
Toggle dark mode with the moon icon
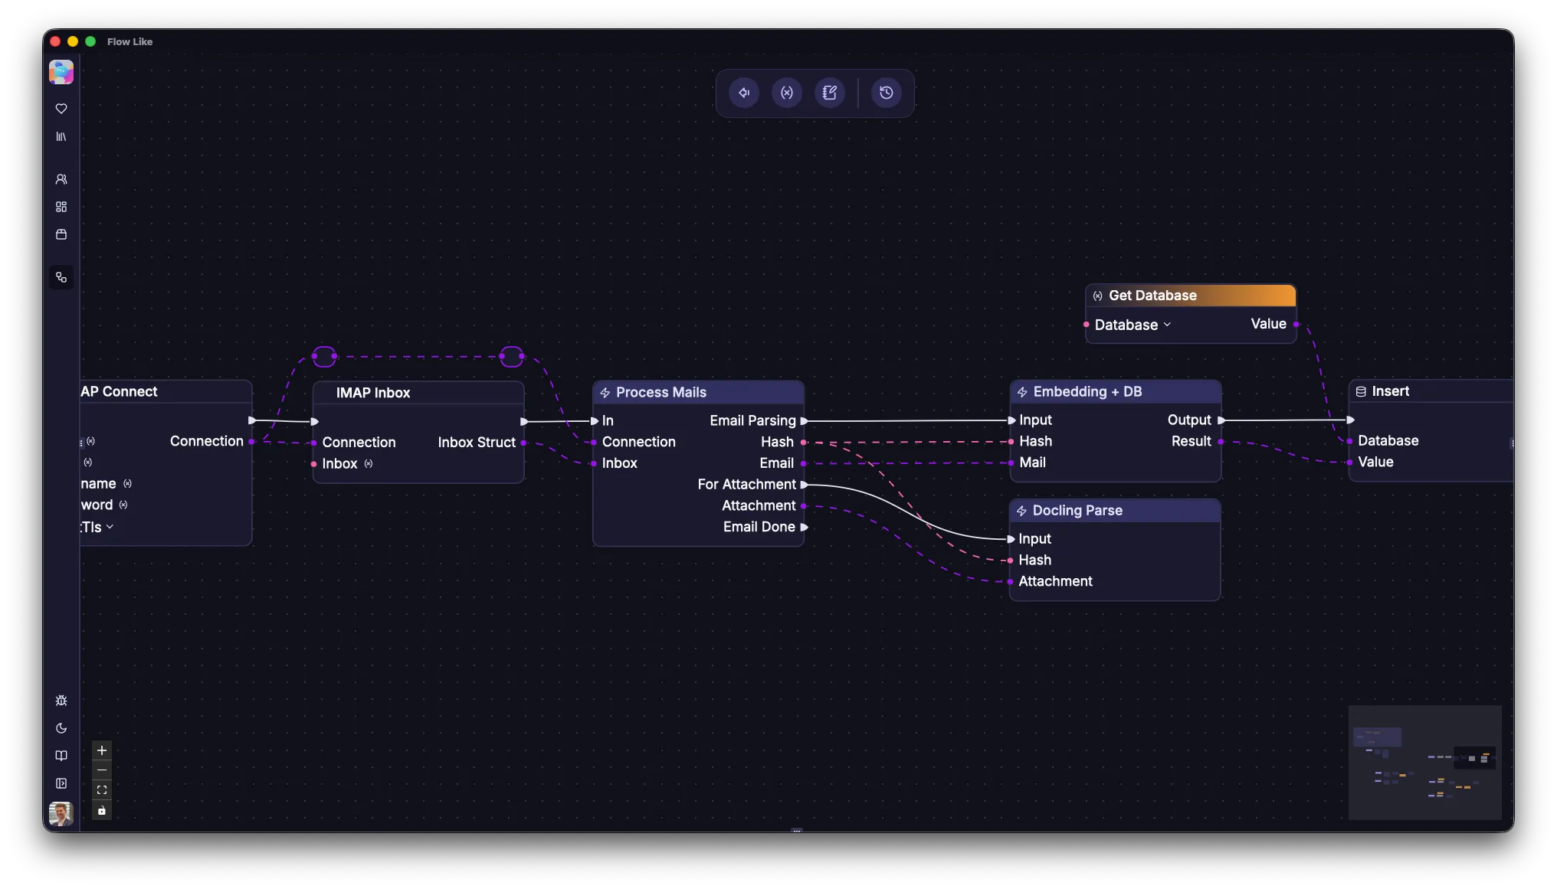[x=61, y=728]
